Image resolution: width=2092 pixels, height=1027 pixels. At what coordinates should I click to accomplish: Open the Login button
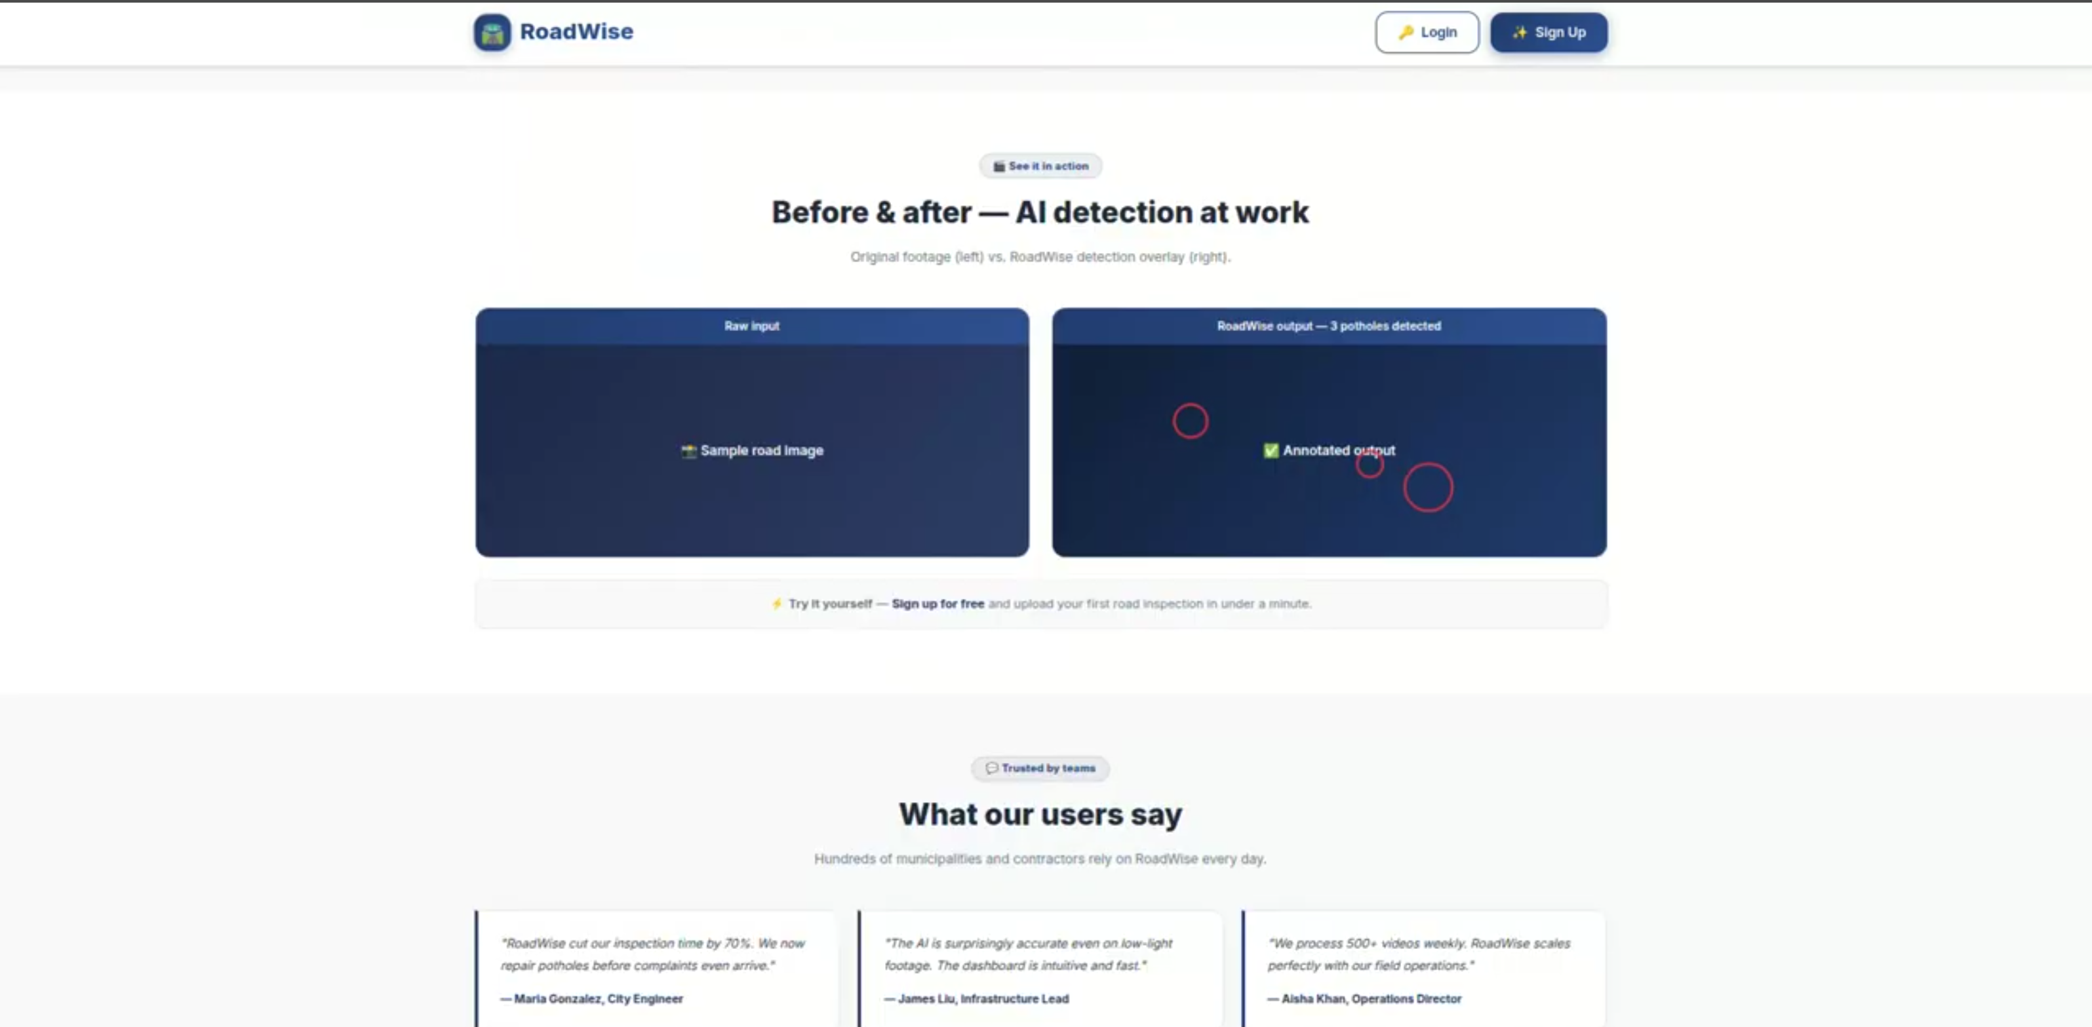pyautogui.click(x=1427, y=33)
